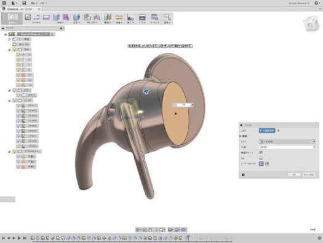The width and height of the screenshot is (323, 243).
Task: Open the Model workspace switcher button
Action: coord(12,18)
